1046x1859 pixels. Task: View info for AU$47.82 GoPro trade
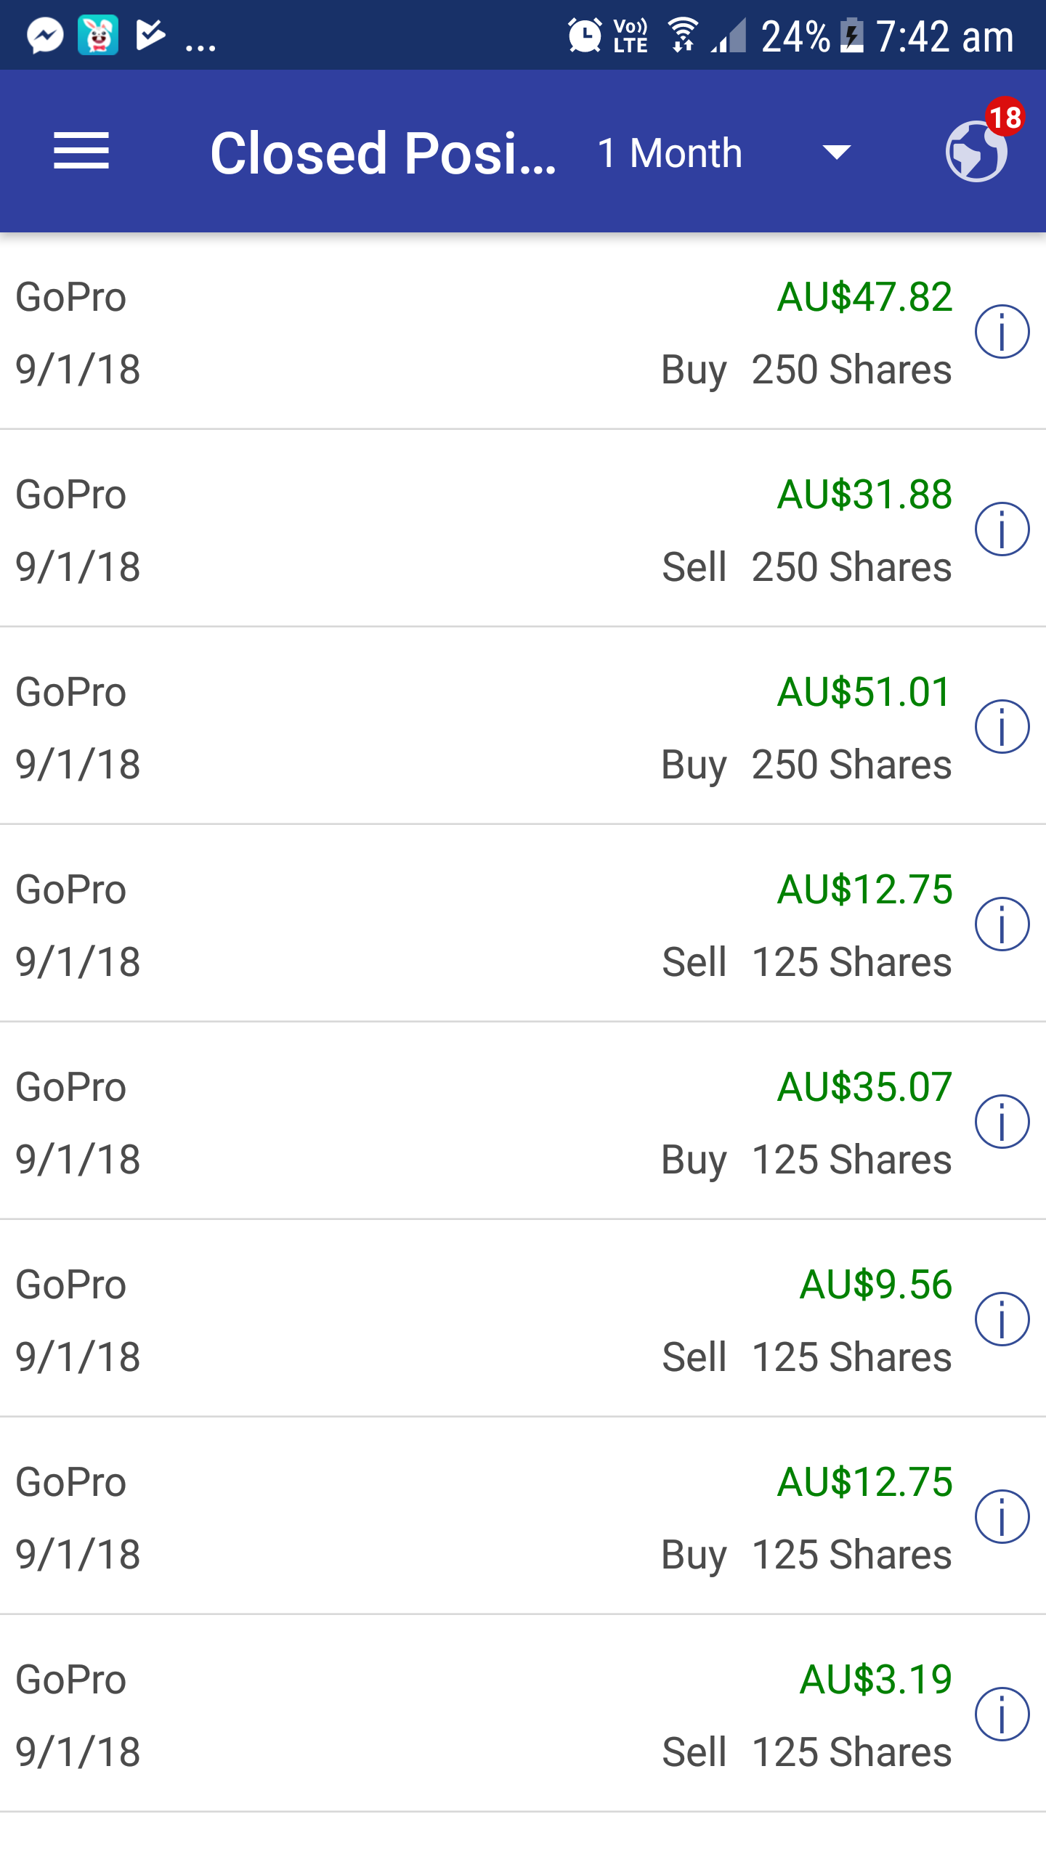click(1002, 332)
